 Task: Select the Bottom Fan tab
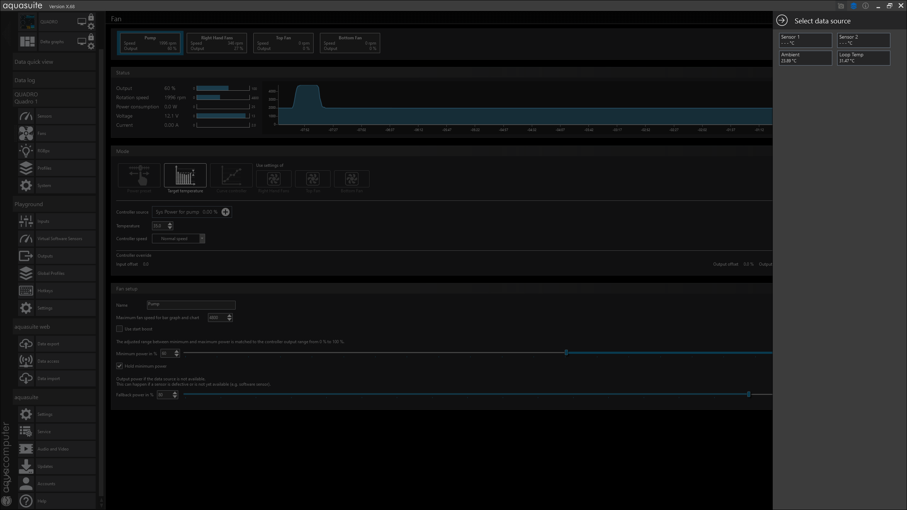[350, 43]
